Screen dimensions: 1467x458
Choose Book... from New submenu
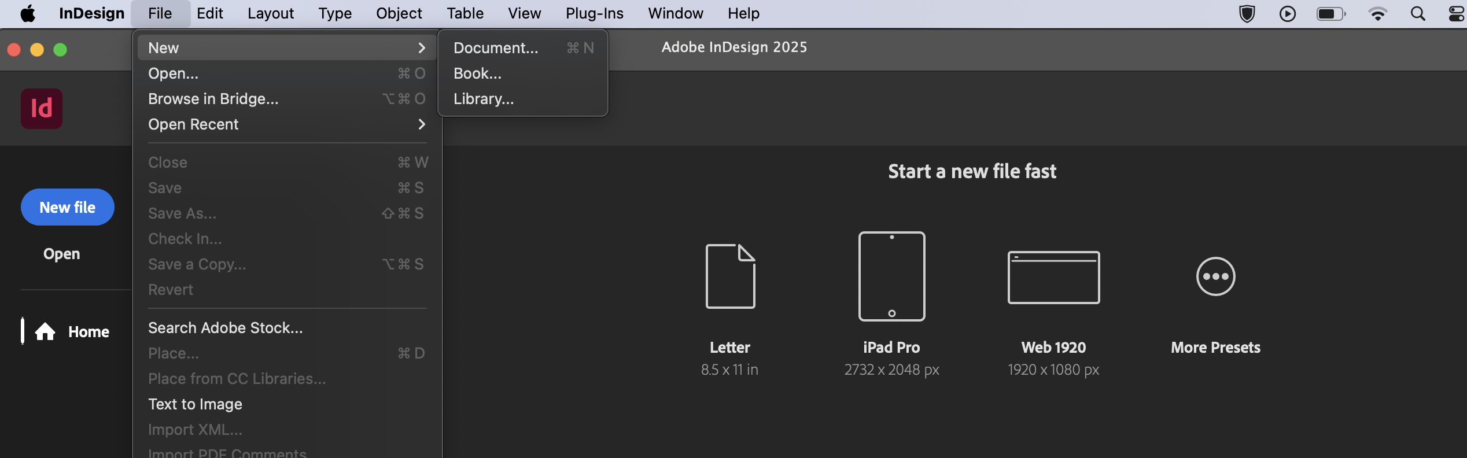[x=523, y=73]
